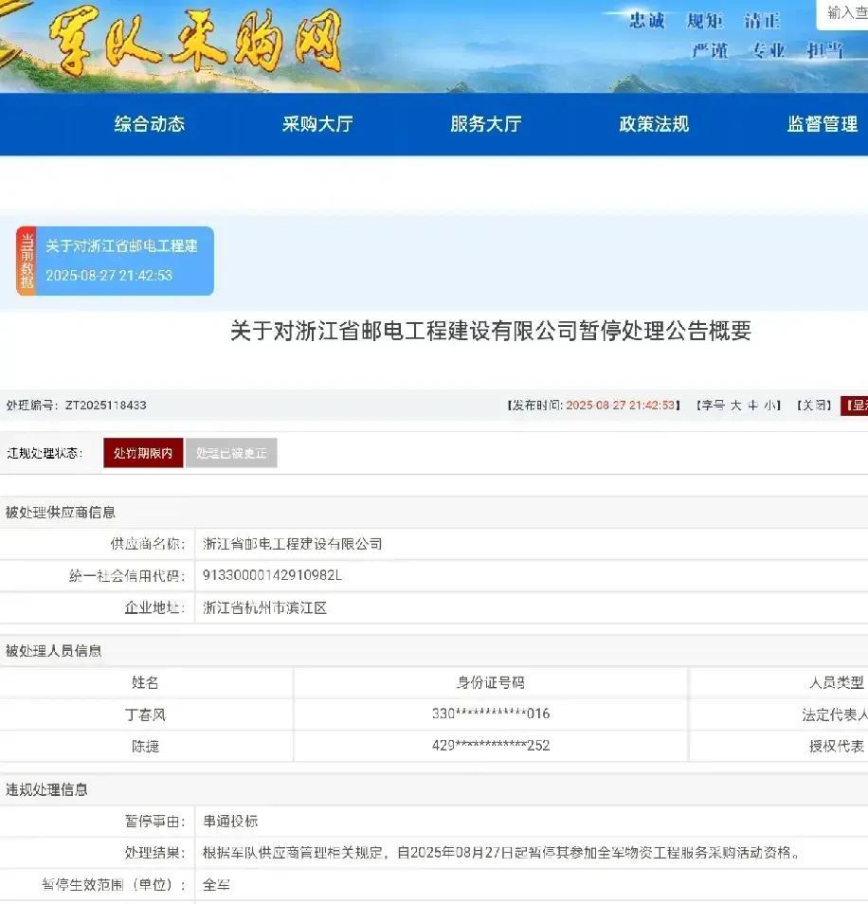This screenshot has width=868, height=904.
Task: Click ID number ending in 016
Action: 491,714
